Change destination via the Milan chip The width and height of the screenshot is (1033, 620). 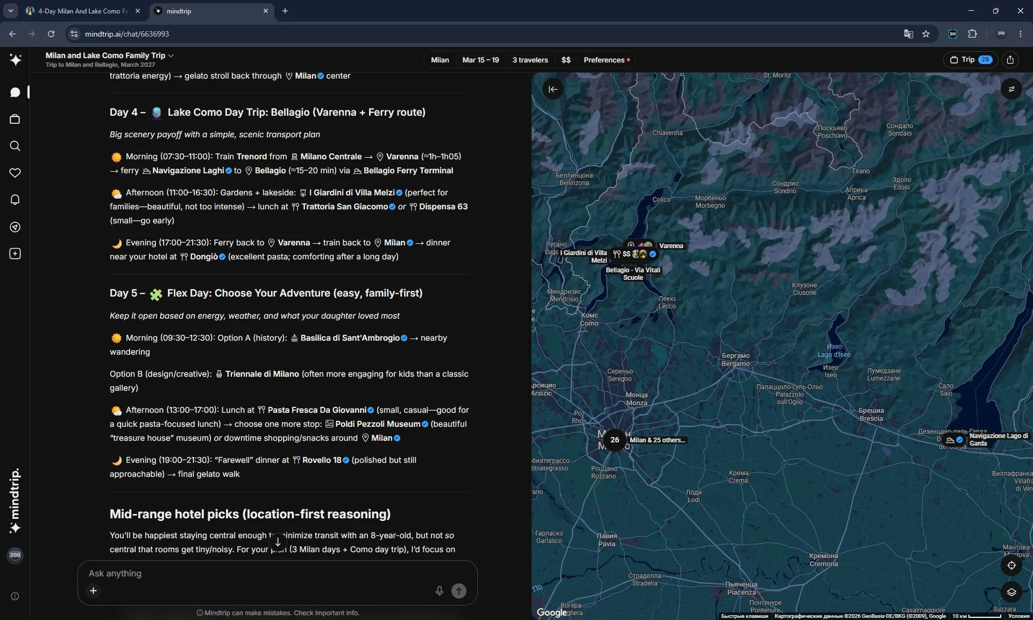440,60
